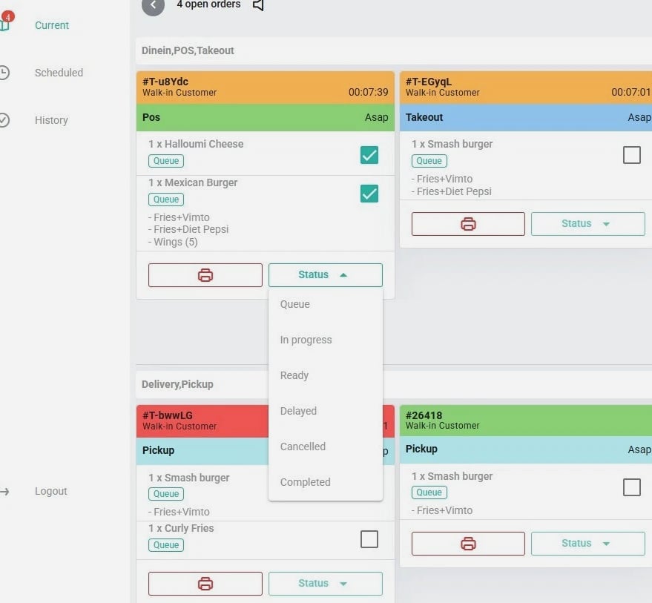Image resolution: width=652 pixels, height=603 pixels.
Task: Uncheck the Halloumi Cheese item checkbox
Action: click(x=369, y=155)
